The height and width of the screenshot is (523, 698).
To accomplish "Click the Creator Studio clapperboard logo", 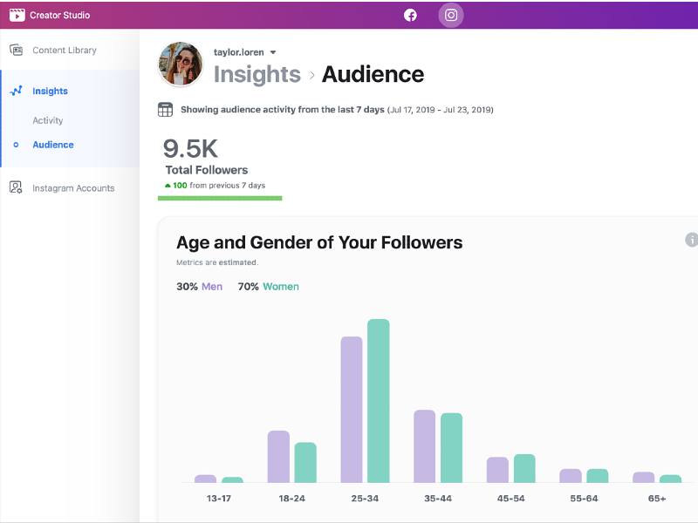I will pyautogui.click(x=17, y=15).
